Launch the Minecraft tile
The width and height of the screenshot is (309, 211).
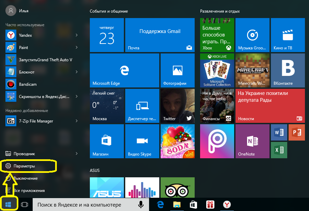[x=253, y=70]
